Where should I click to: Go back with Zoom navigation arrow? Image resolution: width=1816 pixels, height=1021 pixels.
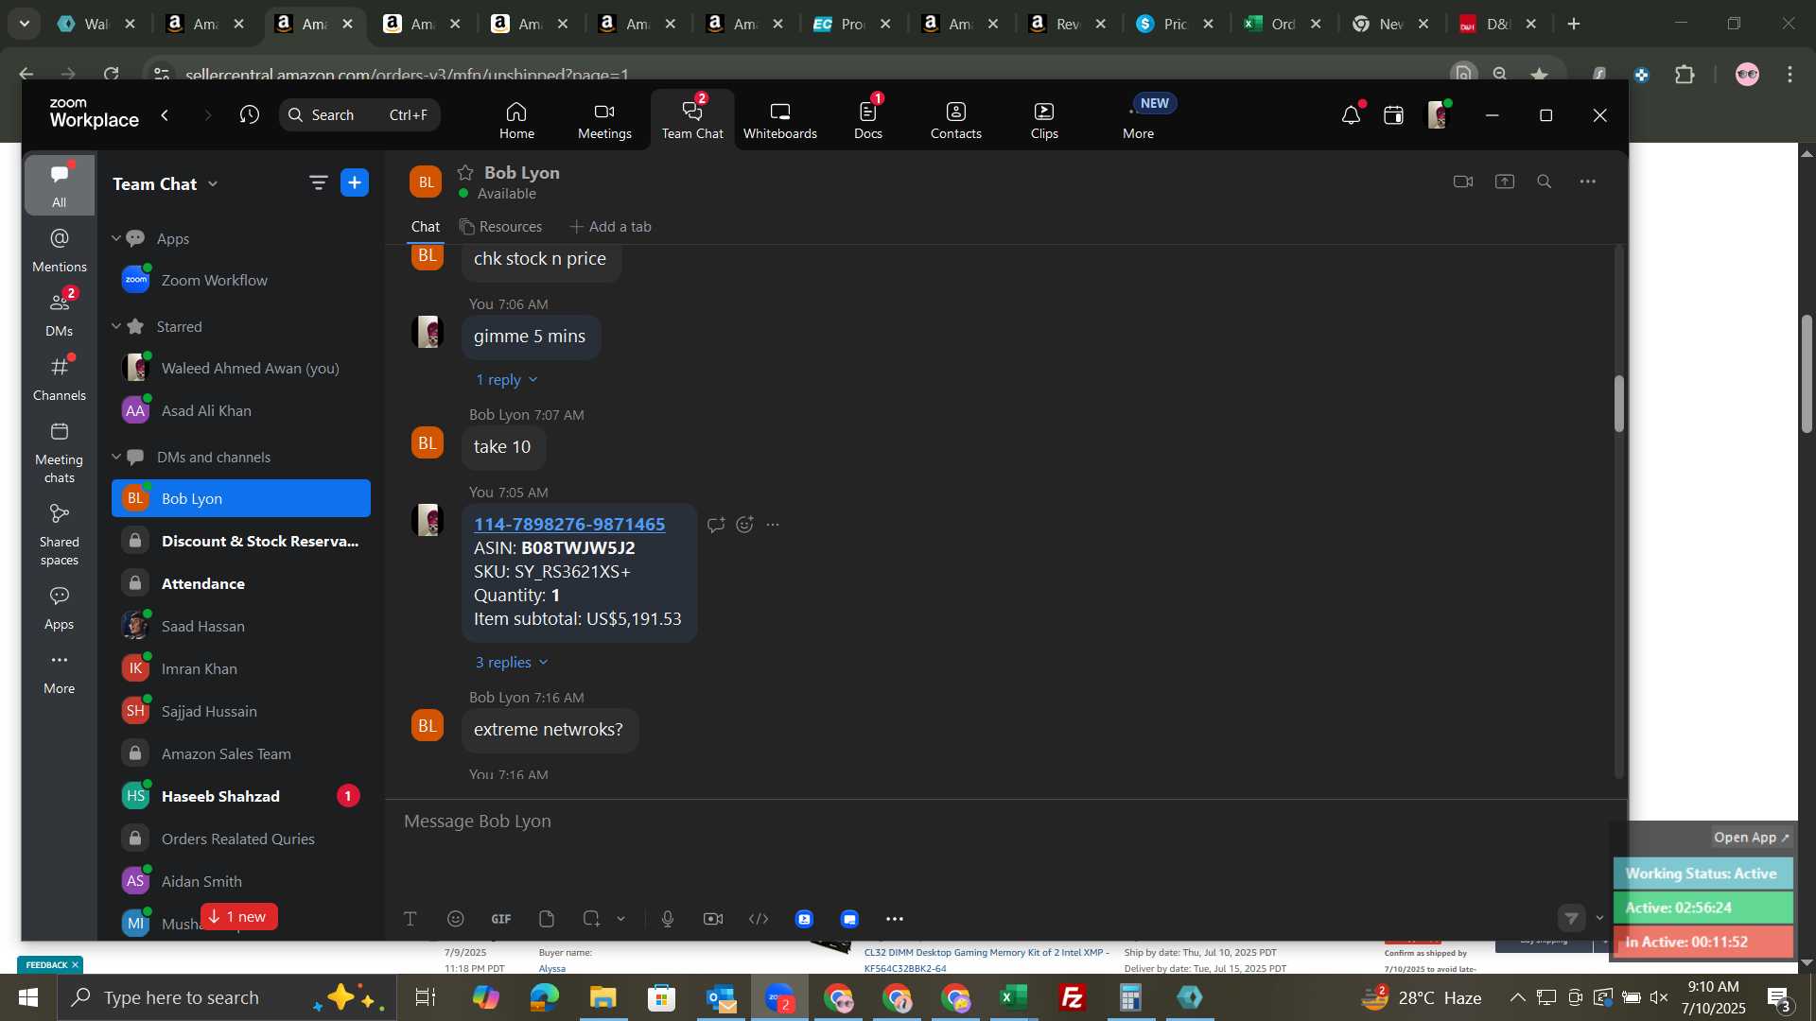pyautogui.click(x=166, y=114)
